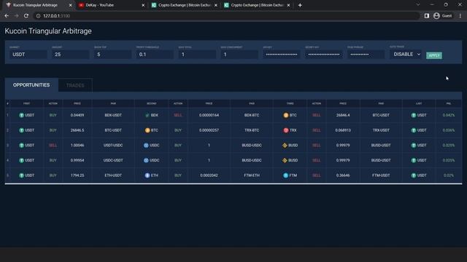This screenshot has height=262, width=467.
Task: Click the ETH coin icon
Action: coord(147,175)
